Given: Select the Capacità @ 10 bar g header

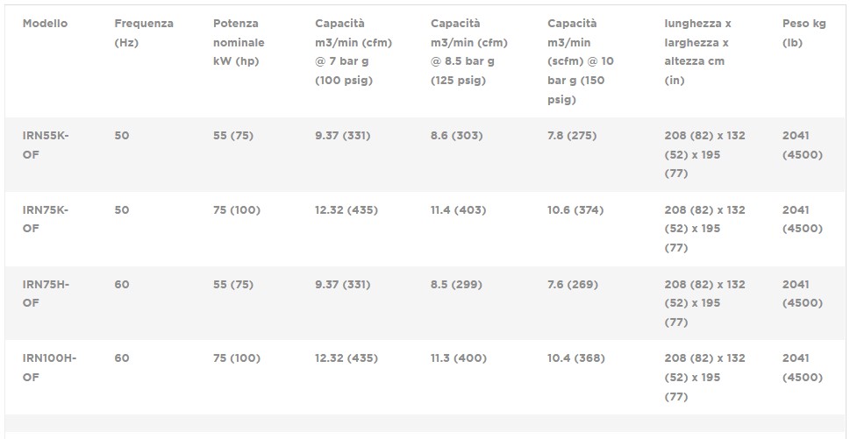Looking at the screenshot, I should 581,61.
